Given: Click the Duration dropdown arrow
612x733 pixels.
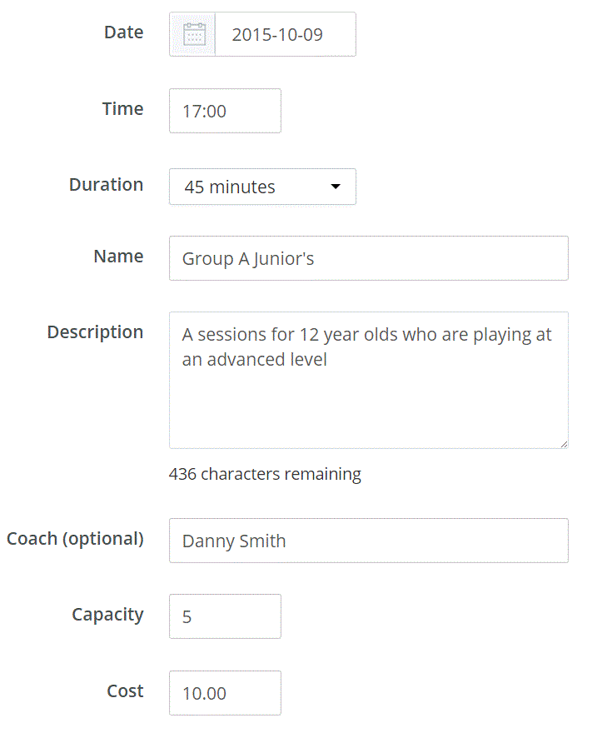Looking at the screenshot, I should point(336,187).
